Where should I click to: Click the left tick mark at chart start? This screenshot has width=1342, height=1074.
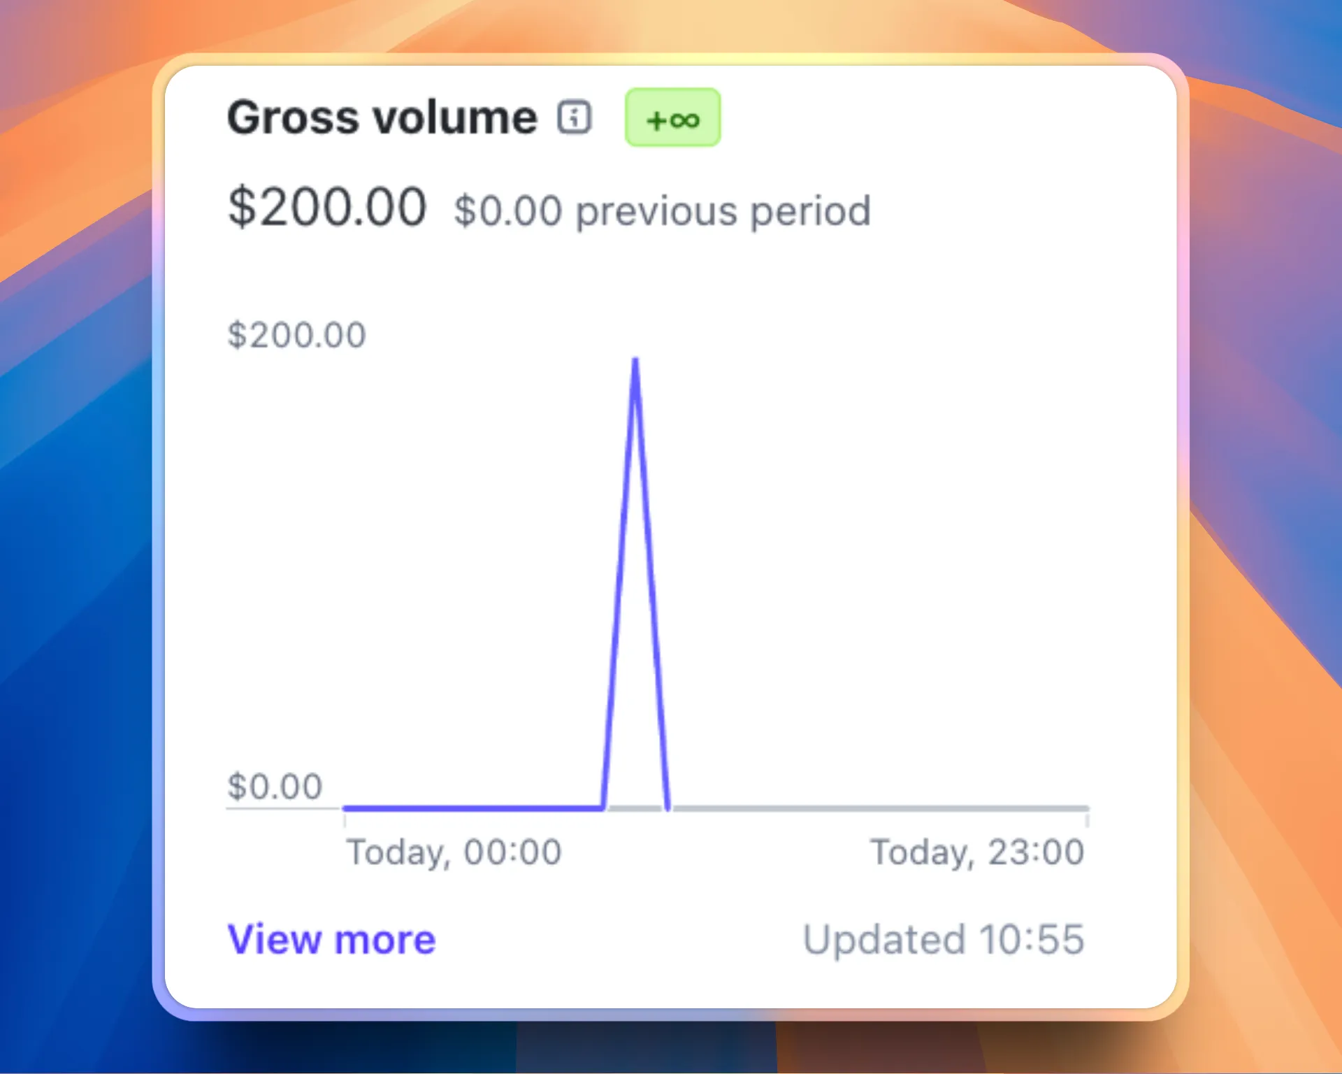pyautogui.click(x=345, y=819)
